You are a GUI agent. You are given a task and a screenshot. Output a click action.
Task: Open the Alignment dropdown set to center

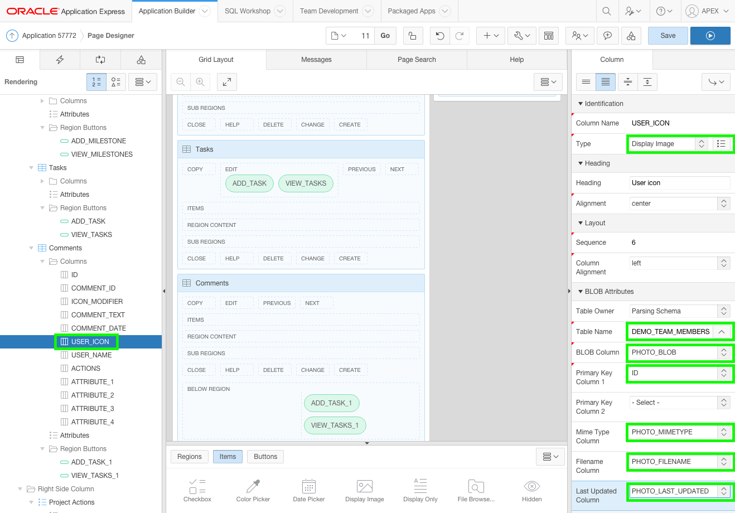point(680,204)
